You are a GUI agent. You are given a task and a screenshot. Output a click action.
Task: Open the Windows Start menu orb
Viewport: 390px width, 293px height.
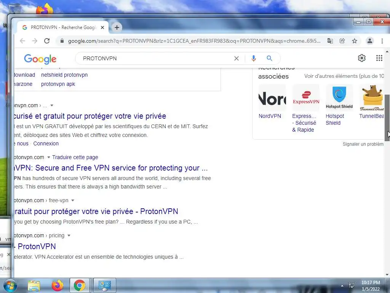point(10,285)
